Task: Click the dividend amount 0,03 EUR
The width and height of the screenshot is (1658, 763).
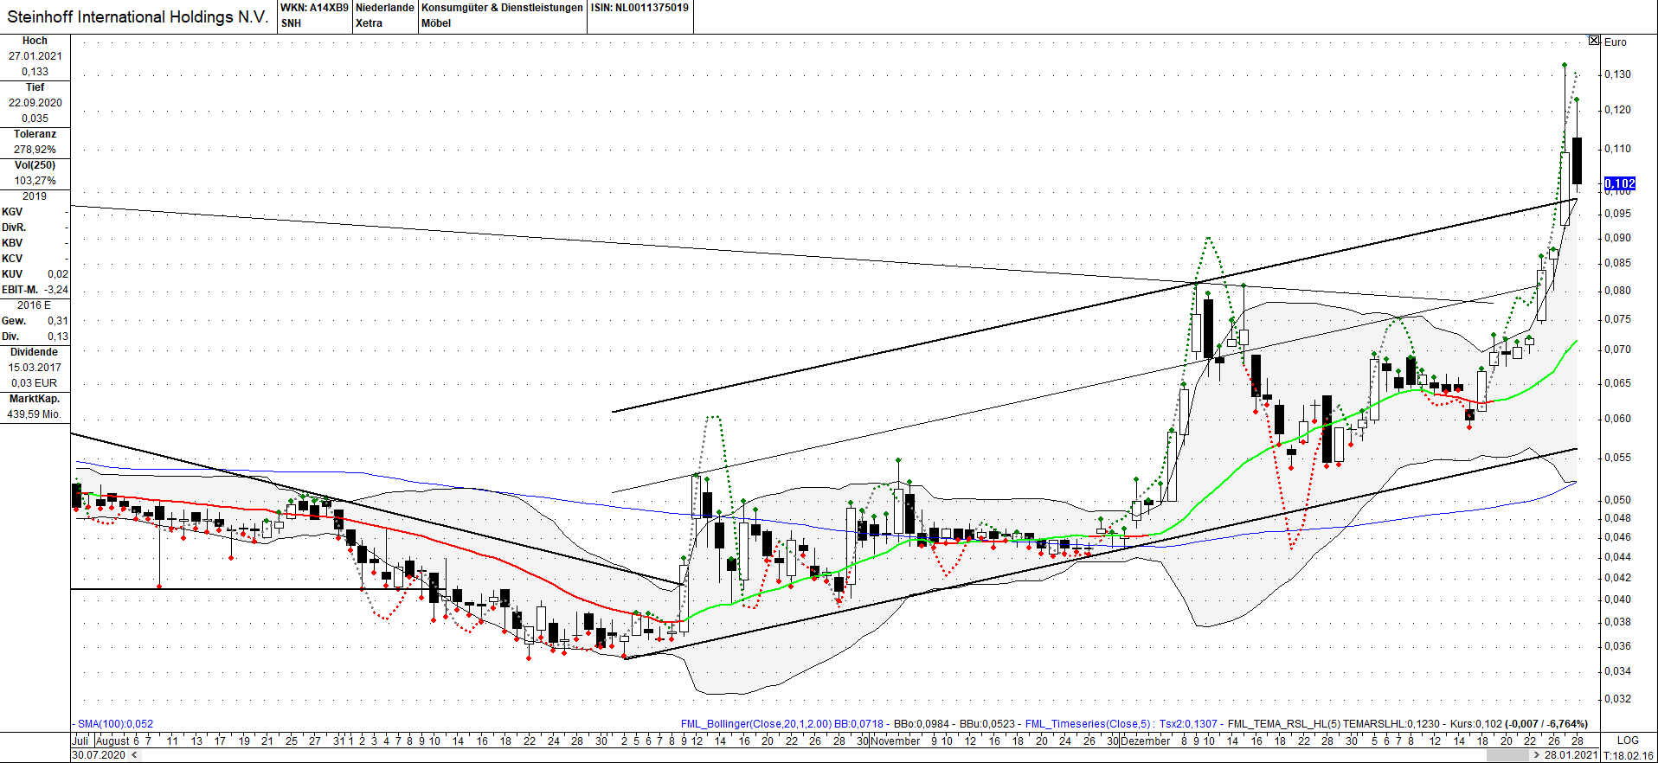Action: pos(35,383)
